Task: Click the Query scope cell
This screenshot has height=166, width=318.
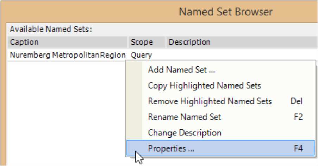Action: pos(141,55)
